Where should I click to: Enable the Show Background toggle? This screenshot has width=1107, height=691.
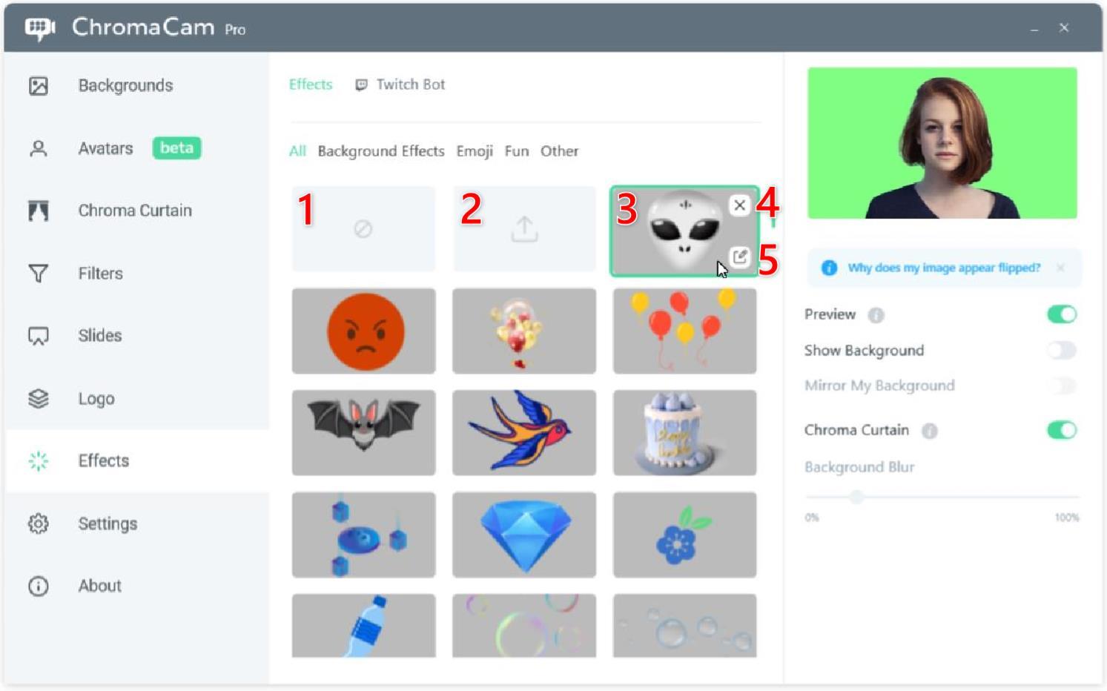tap(1062, 350)
